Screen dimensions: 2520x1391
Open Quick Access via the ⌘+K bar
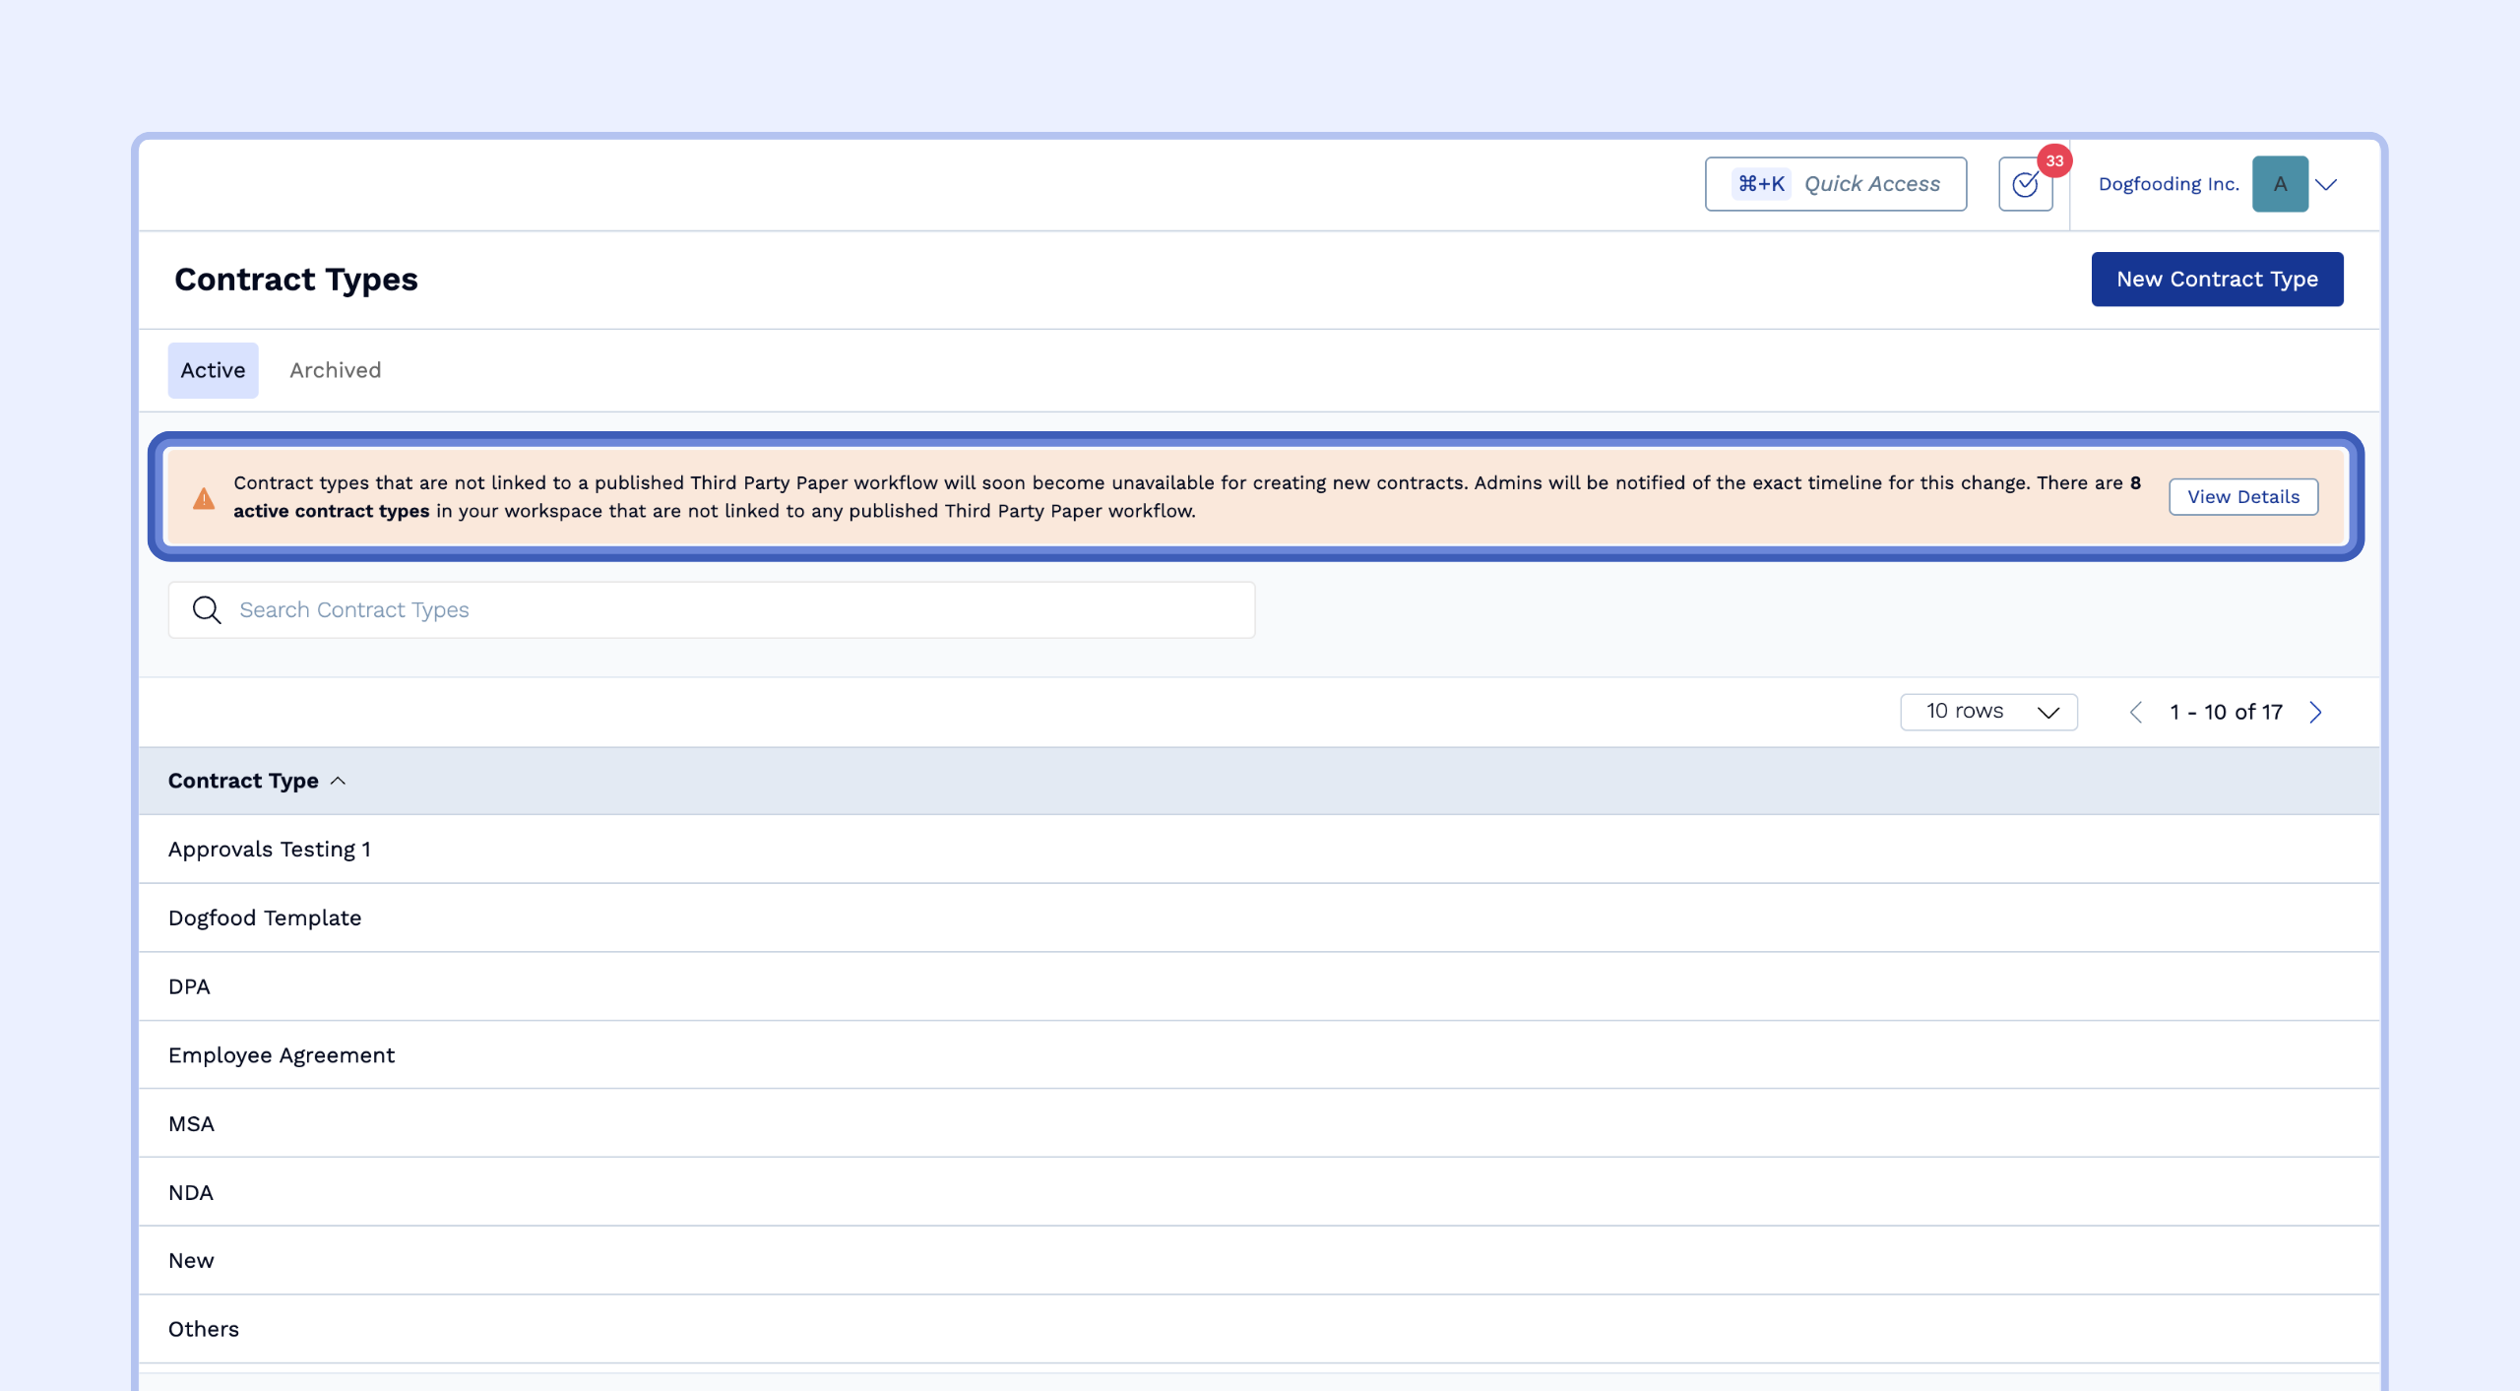1835,183
